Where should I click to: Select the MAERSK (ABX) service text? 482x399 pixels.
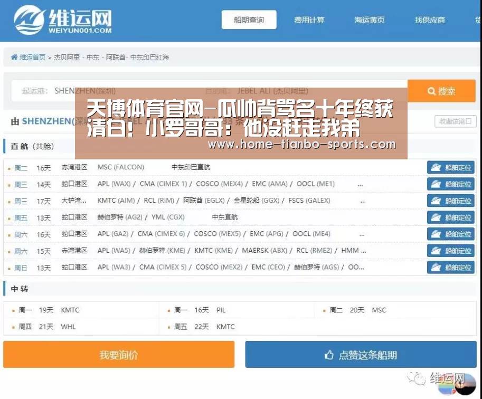click(x=264, y=250)
